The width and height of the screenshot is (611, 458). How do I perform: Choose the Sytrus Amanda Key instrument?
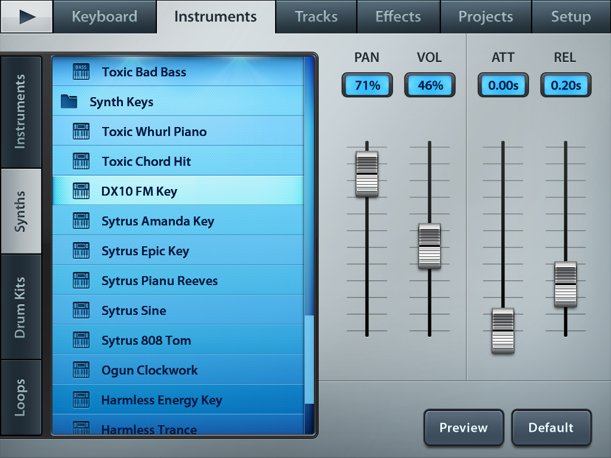(x=178, y=221)
